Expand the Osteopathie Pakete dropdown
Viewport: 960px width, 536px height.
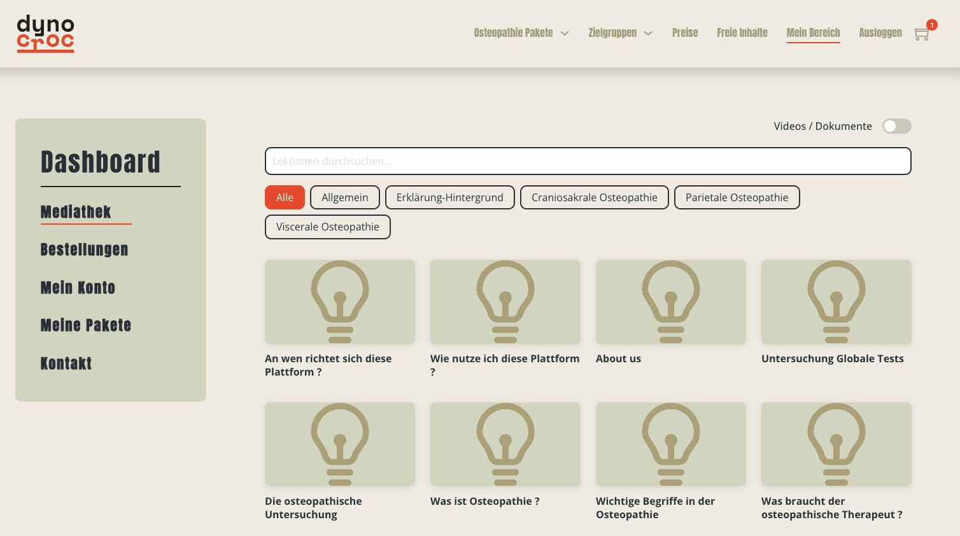pos(521,33)
